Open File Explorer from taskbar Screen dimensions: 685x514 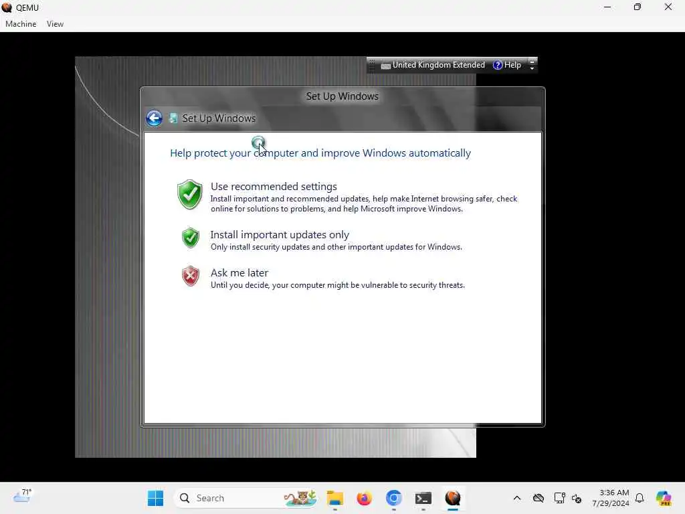point(335,498)
